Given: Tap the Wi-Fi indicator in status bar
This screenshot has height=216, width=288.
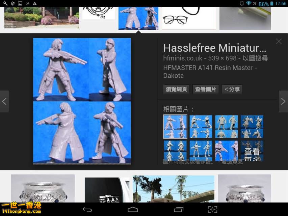Looking at the screenshot, I should tap(248, 3).
